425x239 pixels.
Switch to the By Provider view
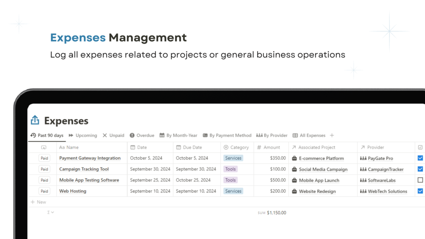pyautogui.click(x=272, y=135)
